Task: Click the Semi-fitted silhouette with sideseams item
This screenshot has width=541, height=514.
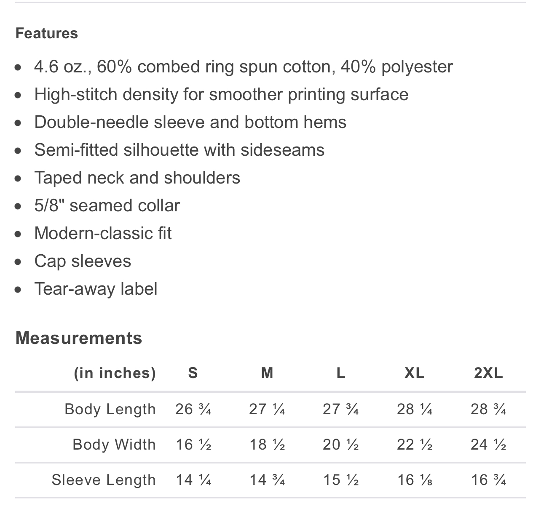Action: pos(179,150)
